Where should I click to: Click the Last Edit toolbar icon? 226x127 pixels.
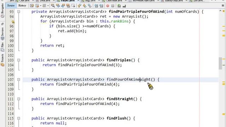click(32, 6)
